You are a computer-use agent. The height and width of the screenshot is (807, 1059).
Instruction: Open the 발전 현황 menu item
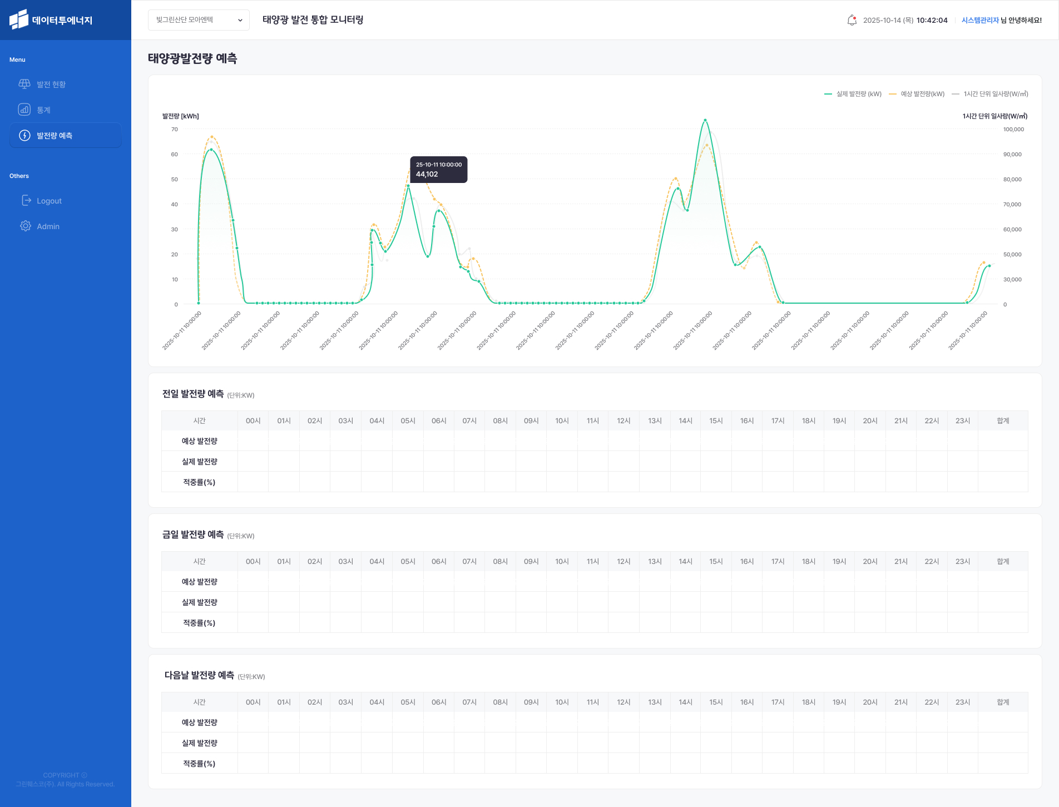[x=51, y=85]
